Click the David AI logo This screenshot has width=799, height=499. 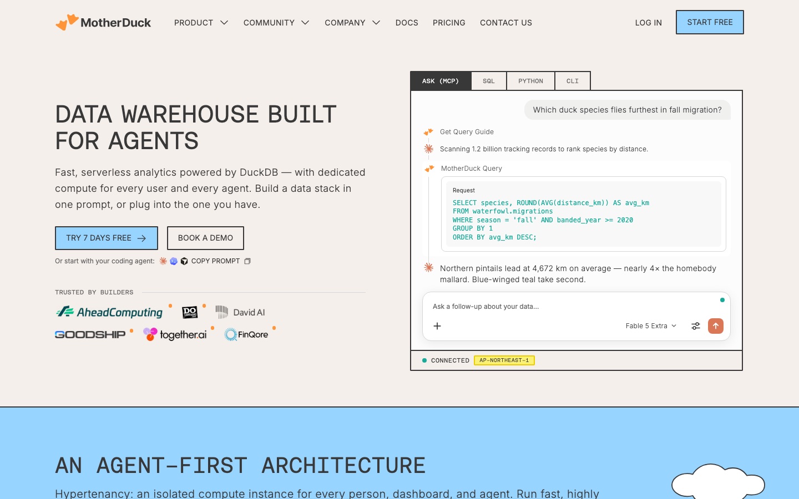click(240, 312)
